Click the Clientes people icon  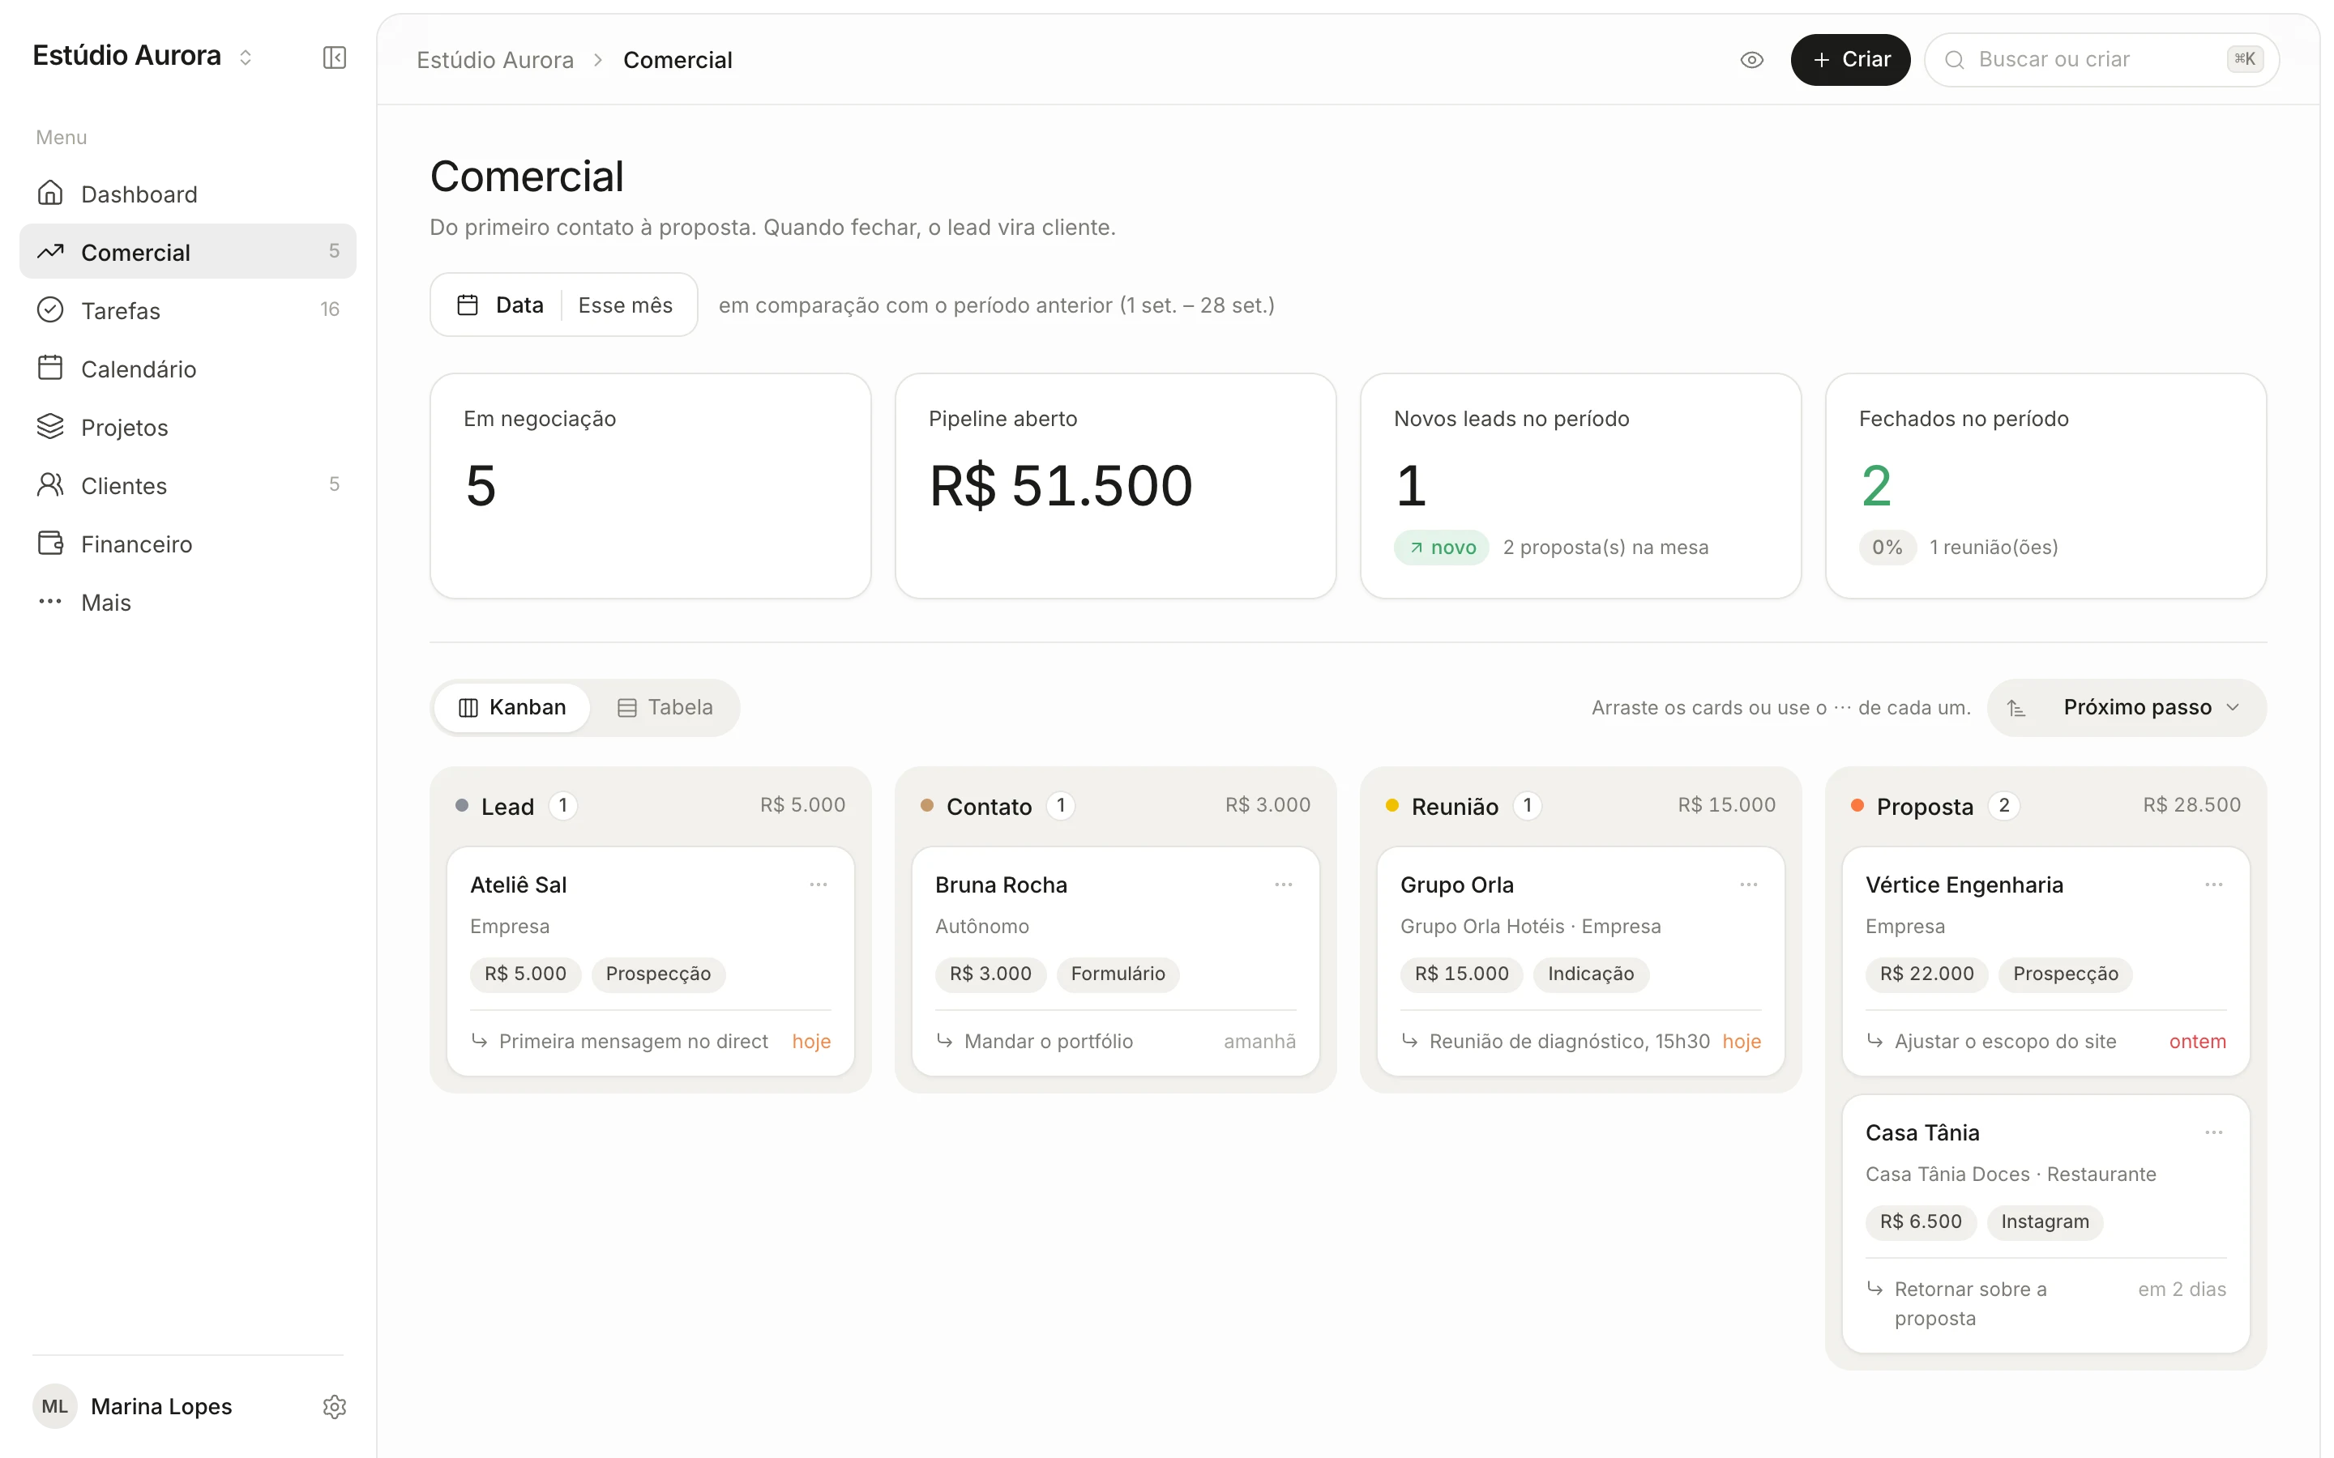click(x=50, y=485)
